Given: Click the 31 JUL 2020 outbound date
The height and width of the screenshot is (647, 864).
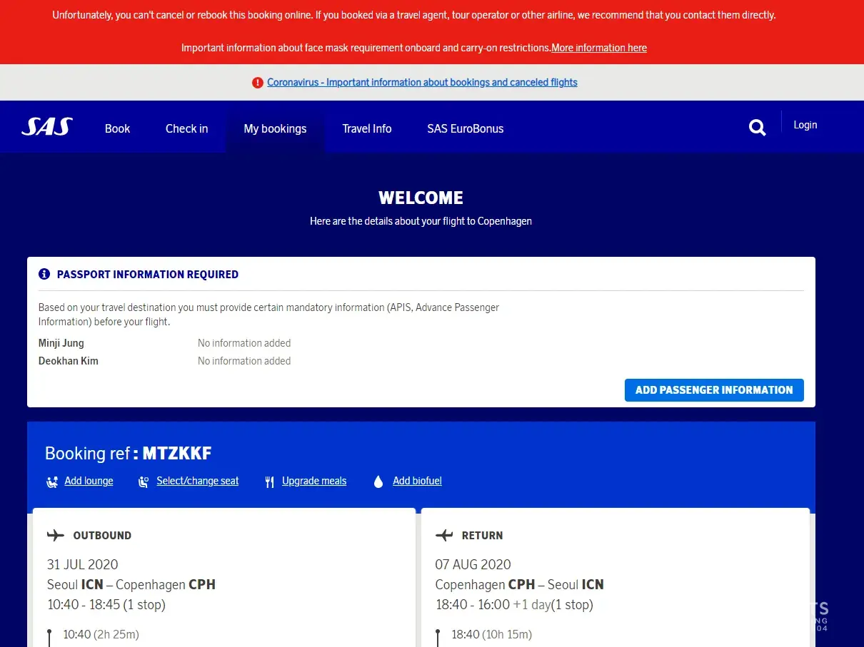Looking at the screenshot, I should click(83, 564).
